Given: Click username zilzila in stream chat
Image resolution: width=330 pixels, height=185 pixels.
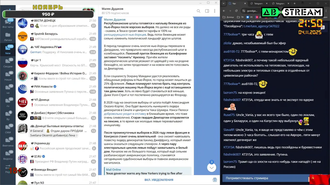Looking at the screenshot, I should pos(227,43).
